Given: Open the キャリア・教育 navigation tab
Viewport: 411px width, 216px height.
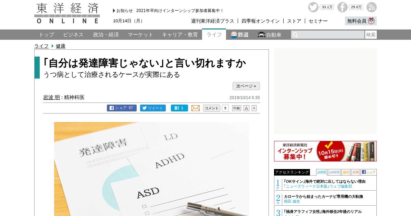Looking at the screenshot, I should (x=180, y=35).
